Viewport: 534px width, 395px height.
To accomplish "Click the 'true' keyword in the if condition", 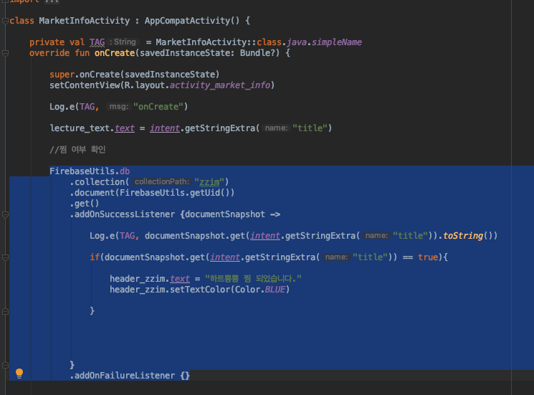I will (428, 257).
